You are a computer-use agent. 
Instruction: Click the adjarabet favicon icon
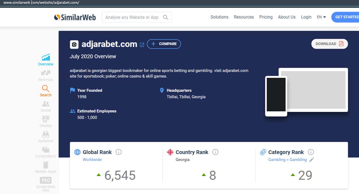click(x=74, y=44)
